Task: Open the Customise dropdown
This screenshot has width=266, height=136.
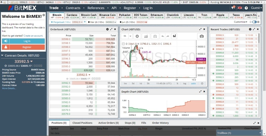Action: pyautogui.click(x=240, y=22)
